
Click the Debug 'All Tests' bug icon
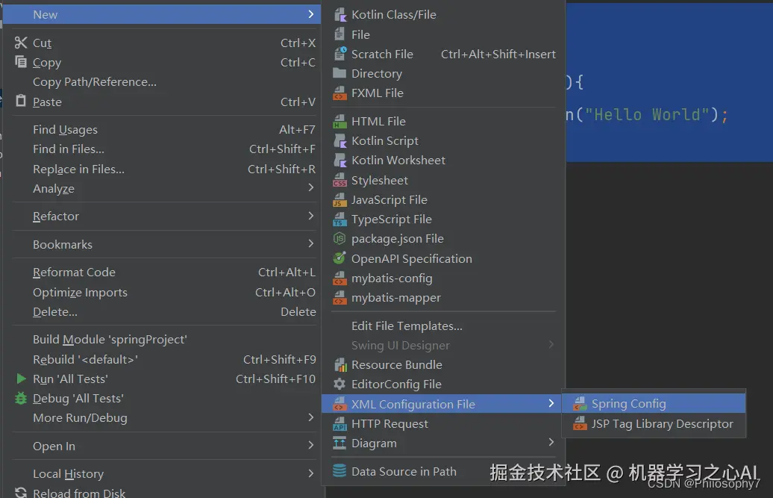click(21, 398)
